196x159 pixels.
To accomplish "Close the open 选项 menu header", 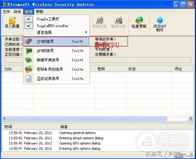I will (x=28, y=12).
